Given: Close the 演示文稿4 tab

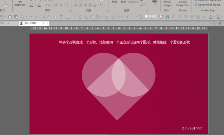Looking at the screenshot, I should click(43, 23).
